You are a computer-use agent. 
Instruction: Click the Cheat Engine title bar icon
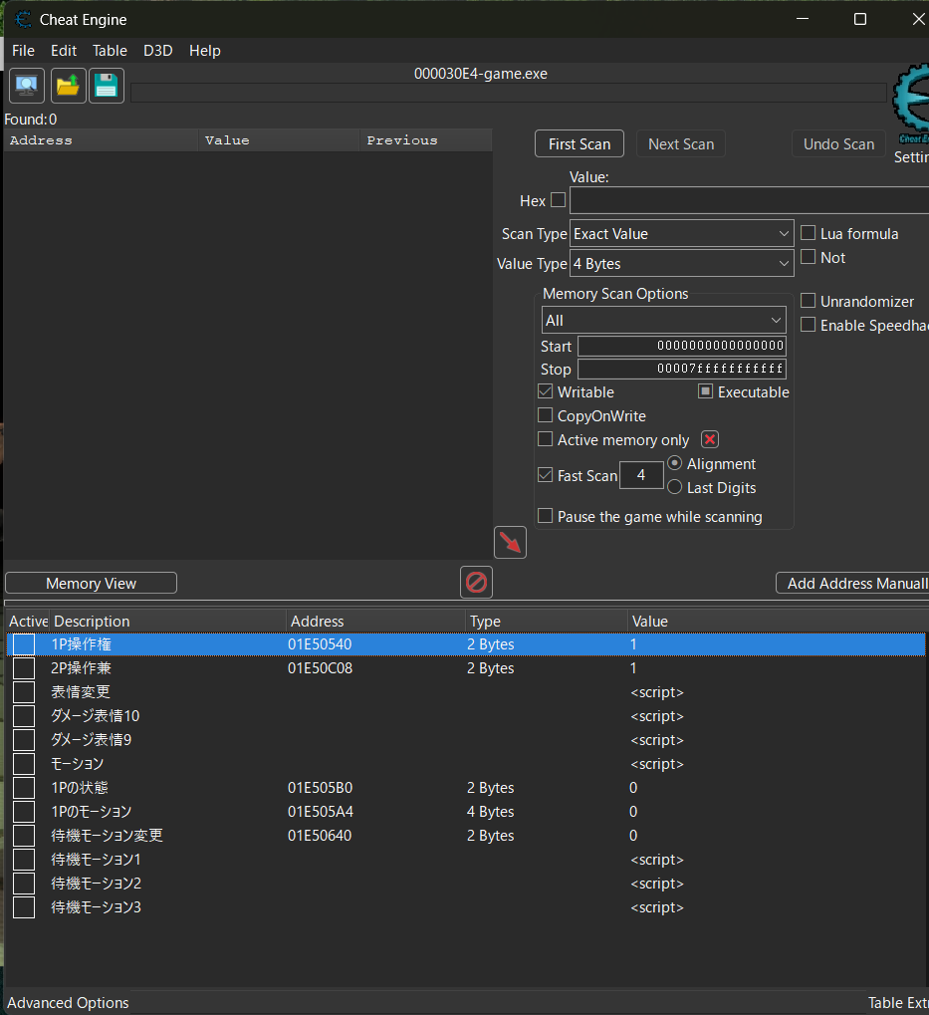pos(24,19)
